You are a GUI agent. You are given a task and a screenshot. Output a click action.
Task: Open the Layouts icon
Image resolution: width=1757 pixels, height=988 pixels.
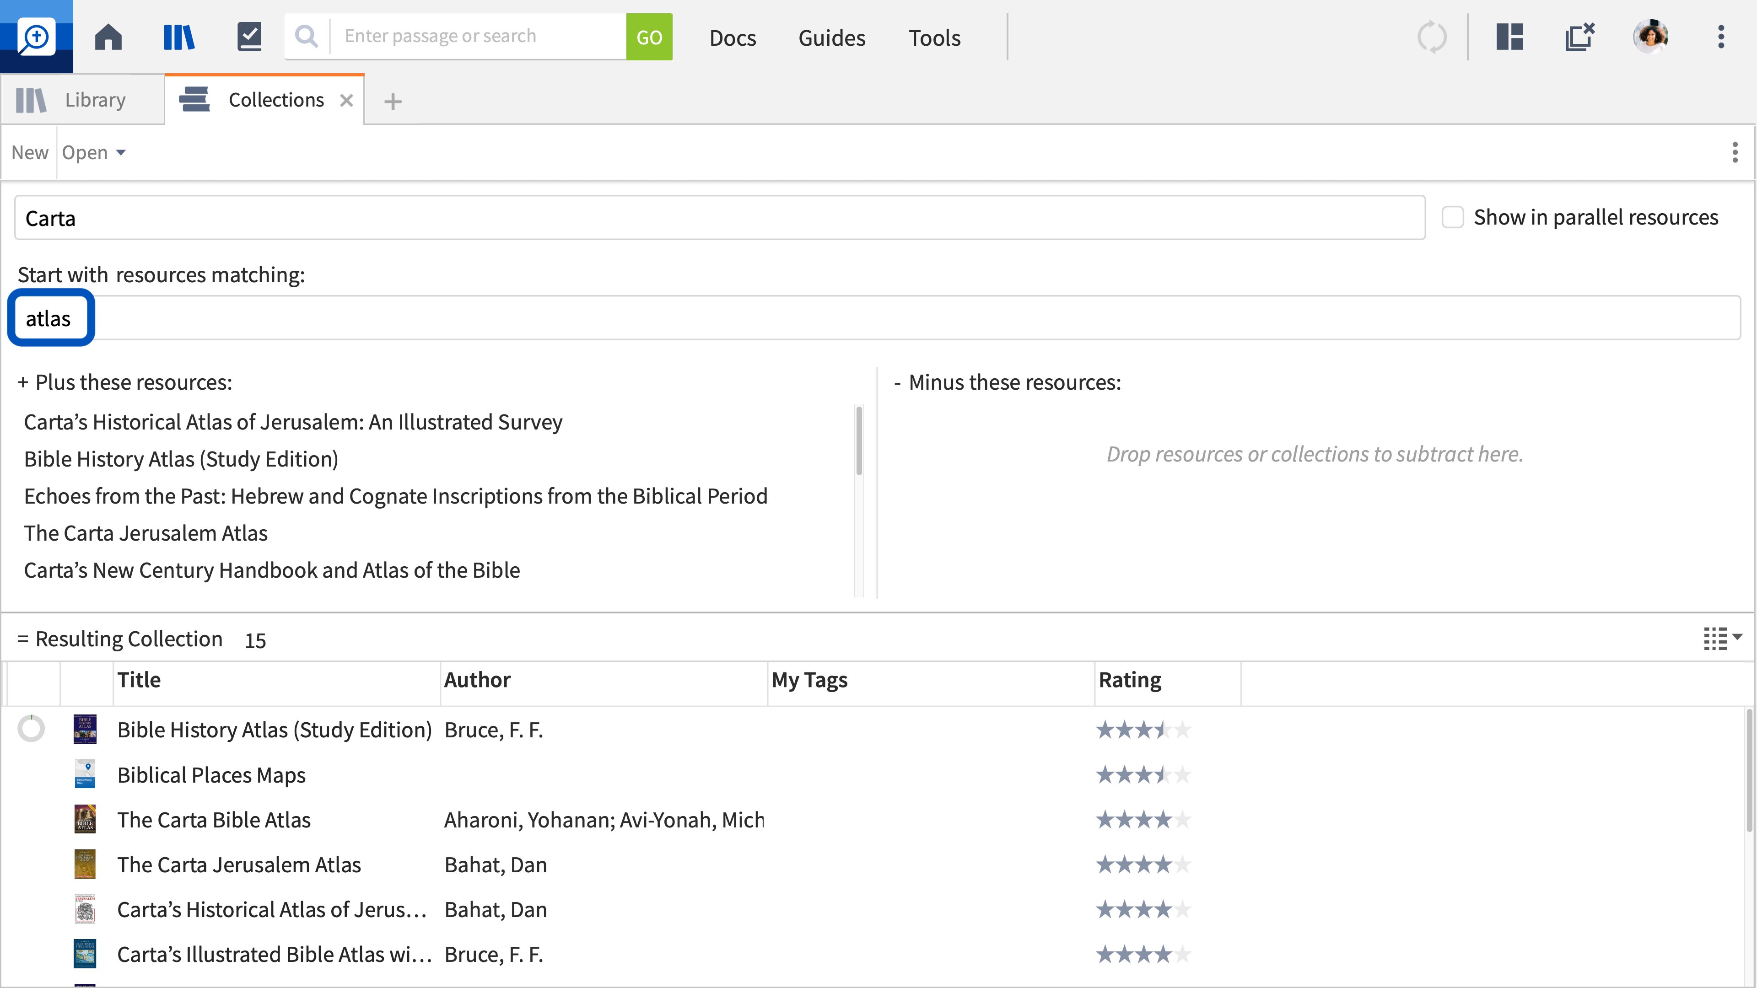[1510, 37]
